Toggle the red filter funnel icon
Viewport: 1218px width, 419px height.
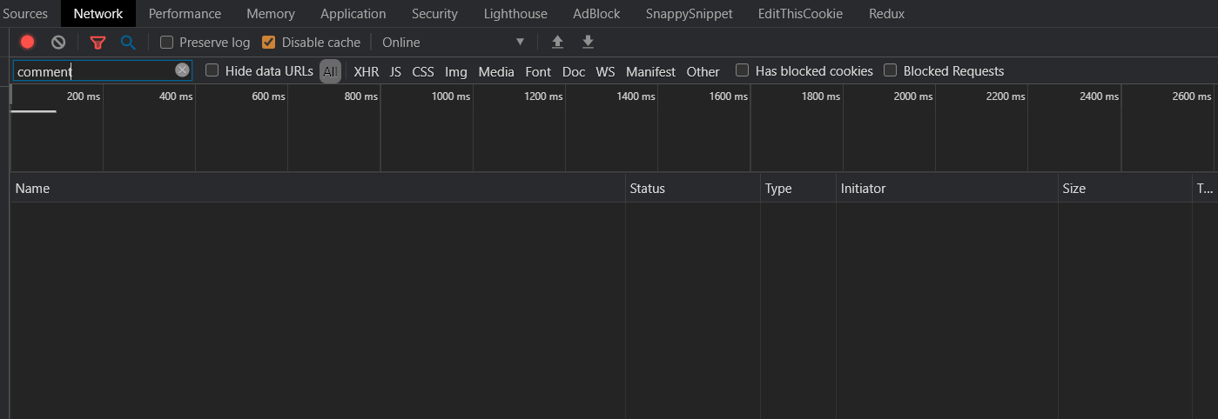(98, 42)
